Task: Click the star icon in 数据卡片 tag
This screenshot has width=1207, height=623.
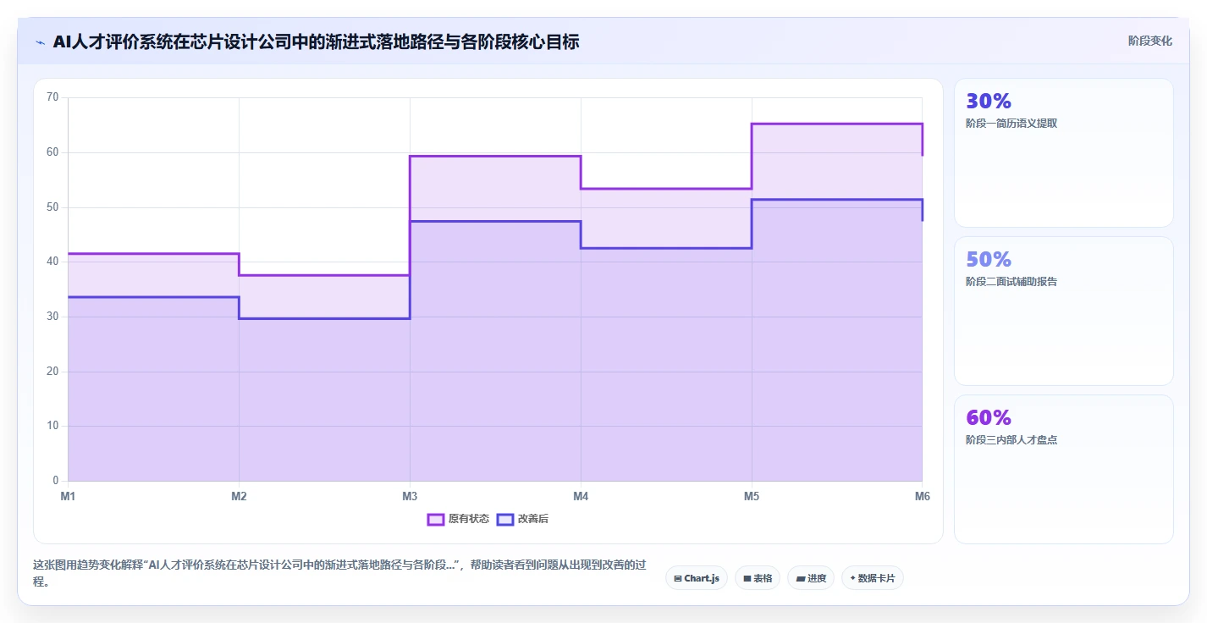Action: (852, 578)
